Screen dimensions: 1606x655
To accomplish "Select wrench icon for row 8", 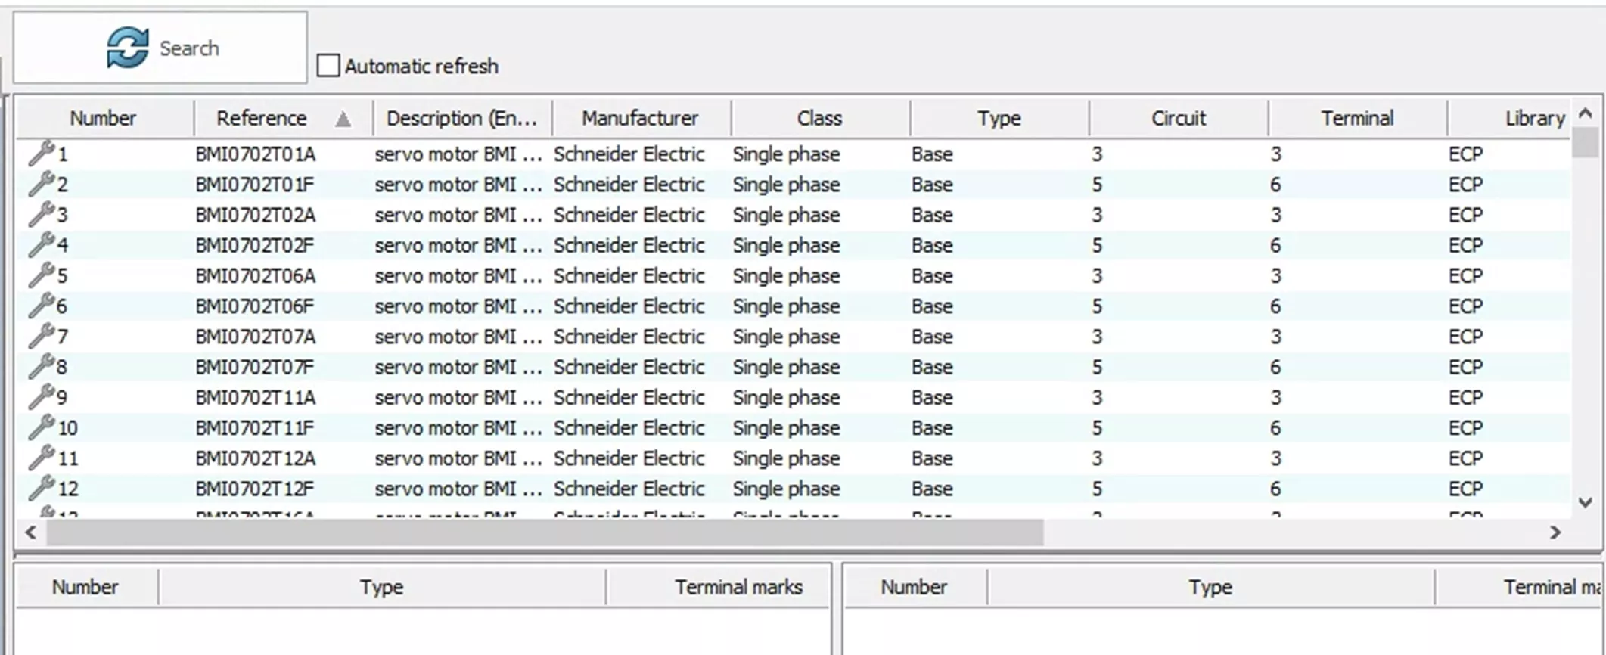I will click(x=42, y=366).
